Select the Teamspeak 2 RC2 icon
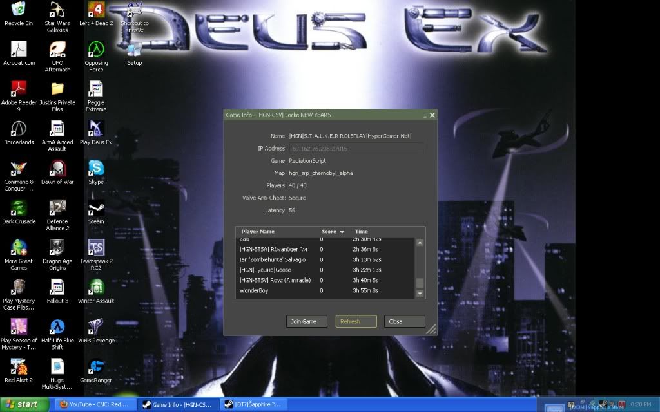The image size is (660, 412). tap(96, 255)
